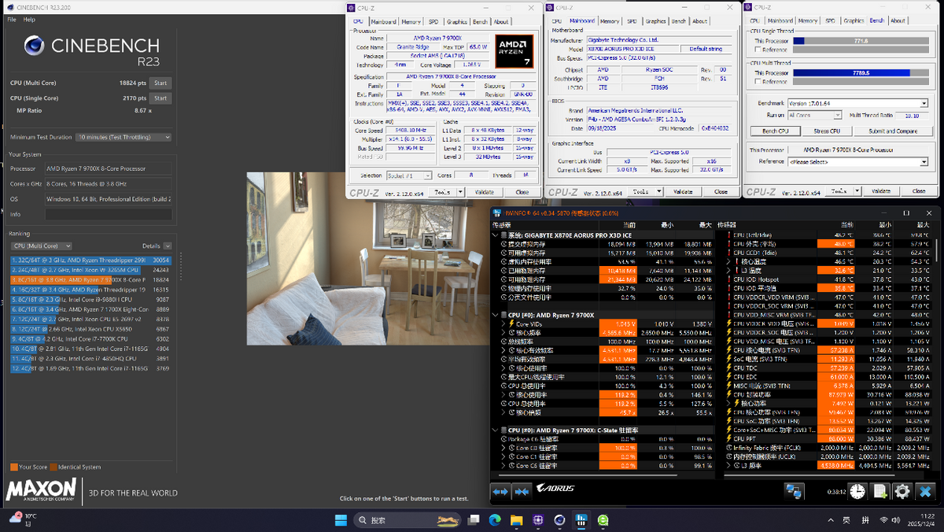
Task: Switch to Graphics tab in middle CPU-Z
Action: click(655, 21)
